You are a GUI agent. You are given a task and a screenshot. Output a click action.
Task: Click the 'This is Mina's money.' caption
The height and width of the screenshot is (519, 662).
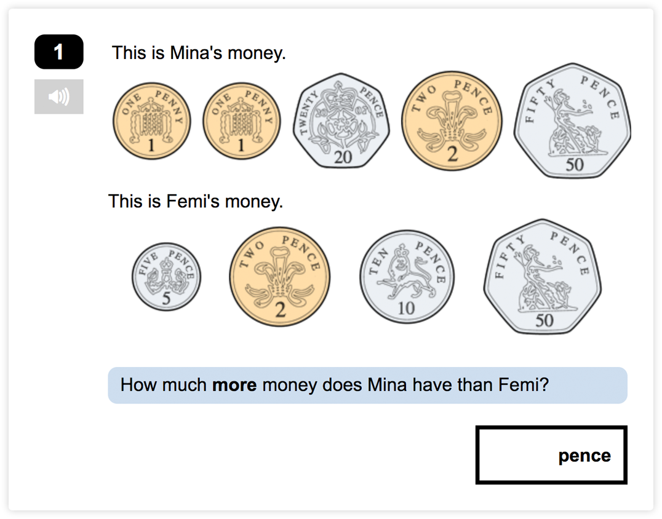(199, 53)
